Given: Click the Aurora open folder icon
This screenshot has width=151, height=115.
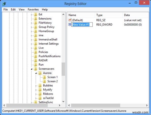Looking at the screenshot, I should pos(40,73).
